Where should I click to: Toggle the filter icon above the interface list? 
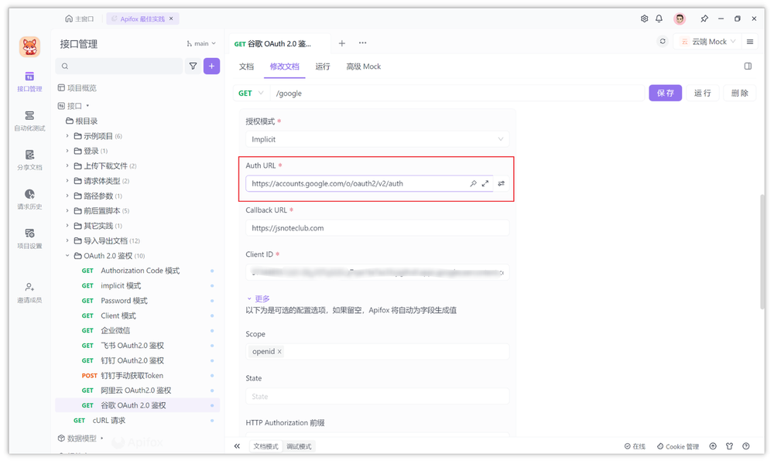pyautogui.click(x=193, y=67)
